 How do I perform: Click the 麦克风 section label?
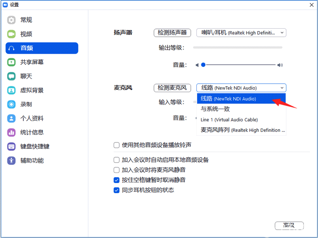click(x=123, y=88)
